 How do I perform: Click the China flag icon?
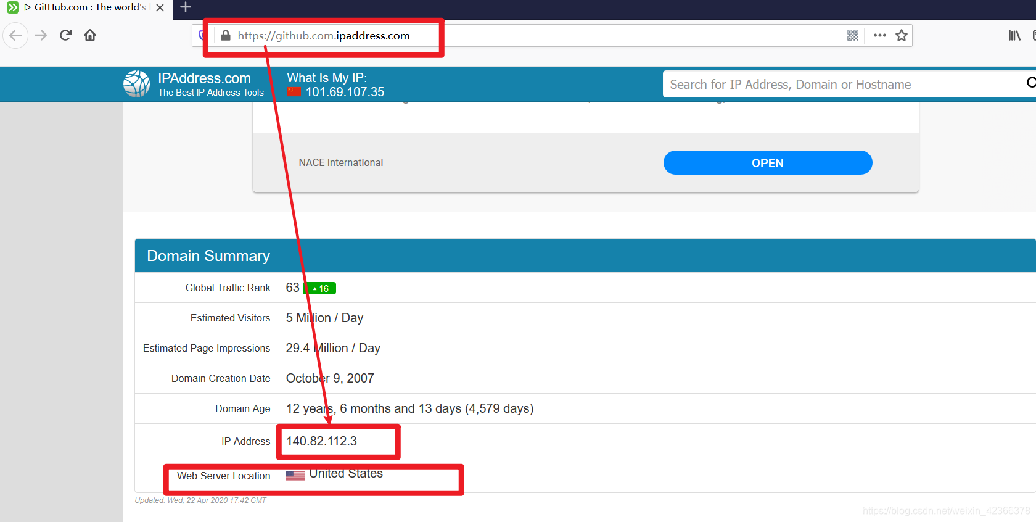point(294,92)
